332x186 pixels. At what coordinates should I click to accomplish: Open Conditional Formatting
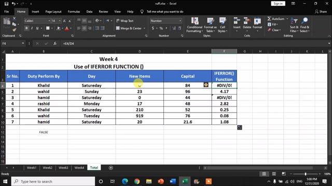pyautogui.click(x=195, y=25)
